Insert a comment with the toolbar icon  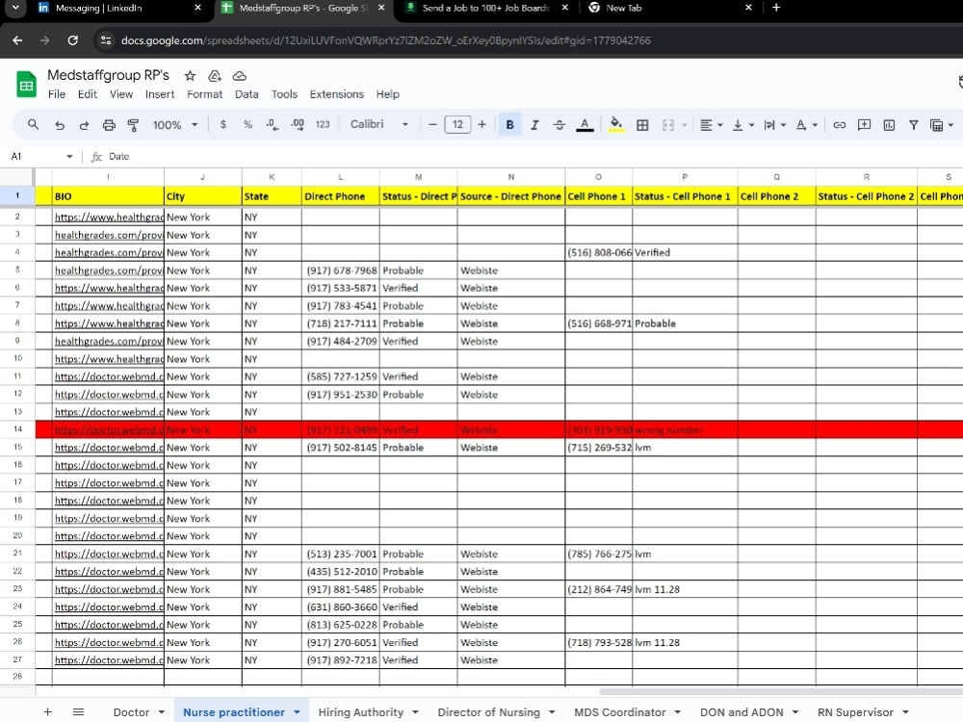coord(864,124)
